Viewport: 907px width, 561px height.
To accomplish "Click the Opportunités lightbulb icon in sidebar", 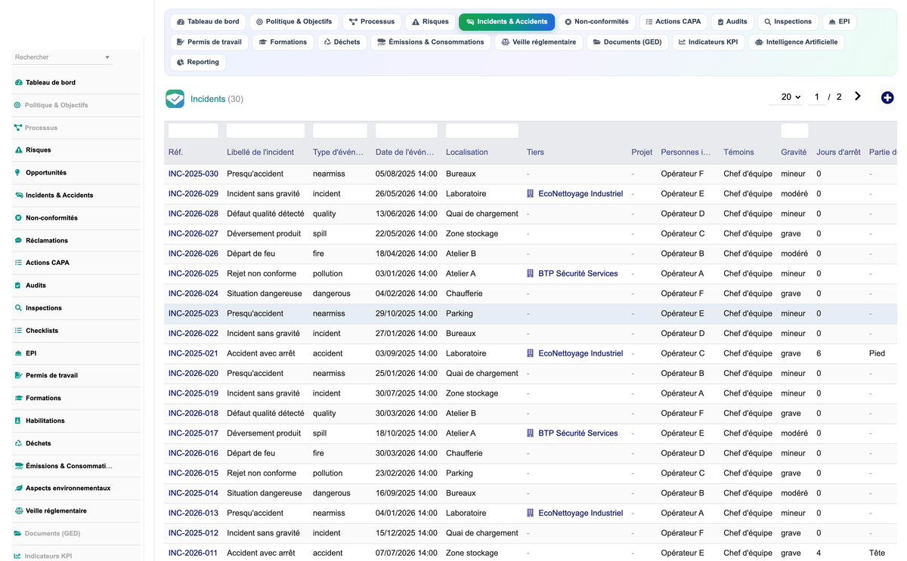I will [18, 173].
